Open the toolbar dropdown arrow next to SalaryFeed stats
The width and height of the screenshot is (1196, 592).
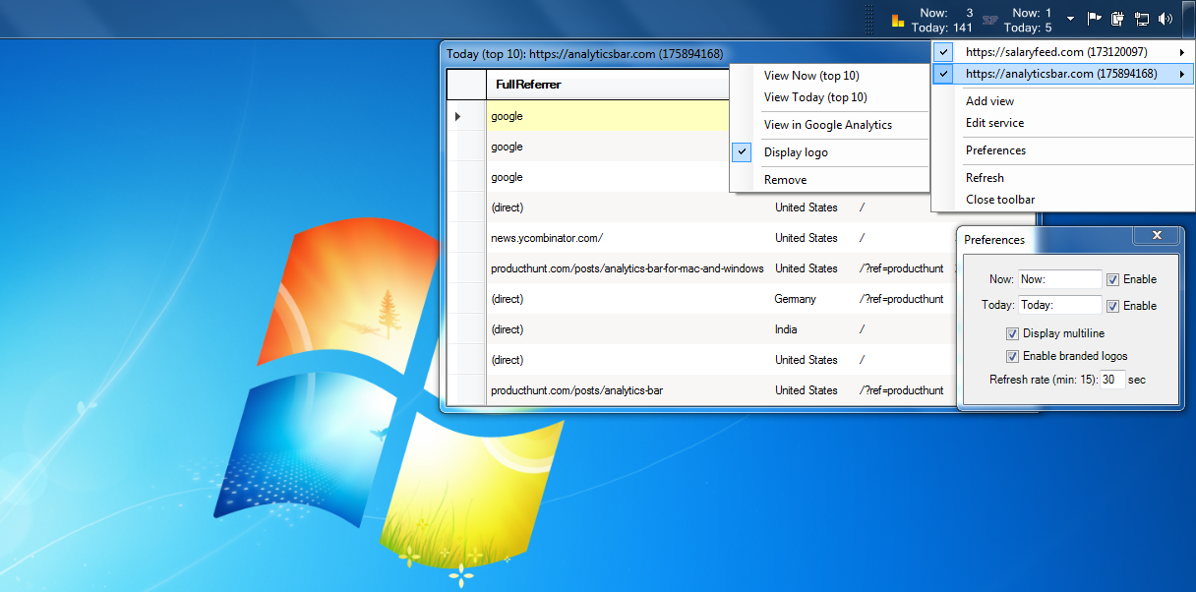[x=1070, y=20]
